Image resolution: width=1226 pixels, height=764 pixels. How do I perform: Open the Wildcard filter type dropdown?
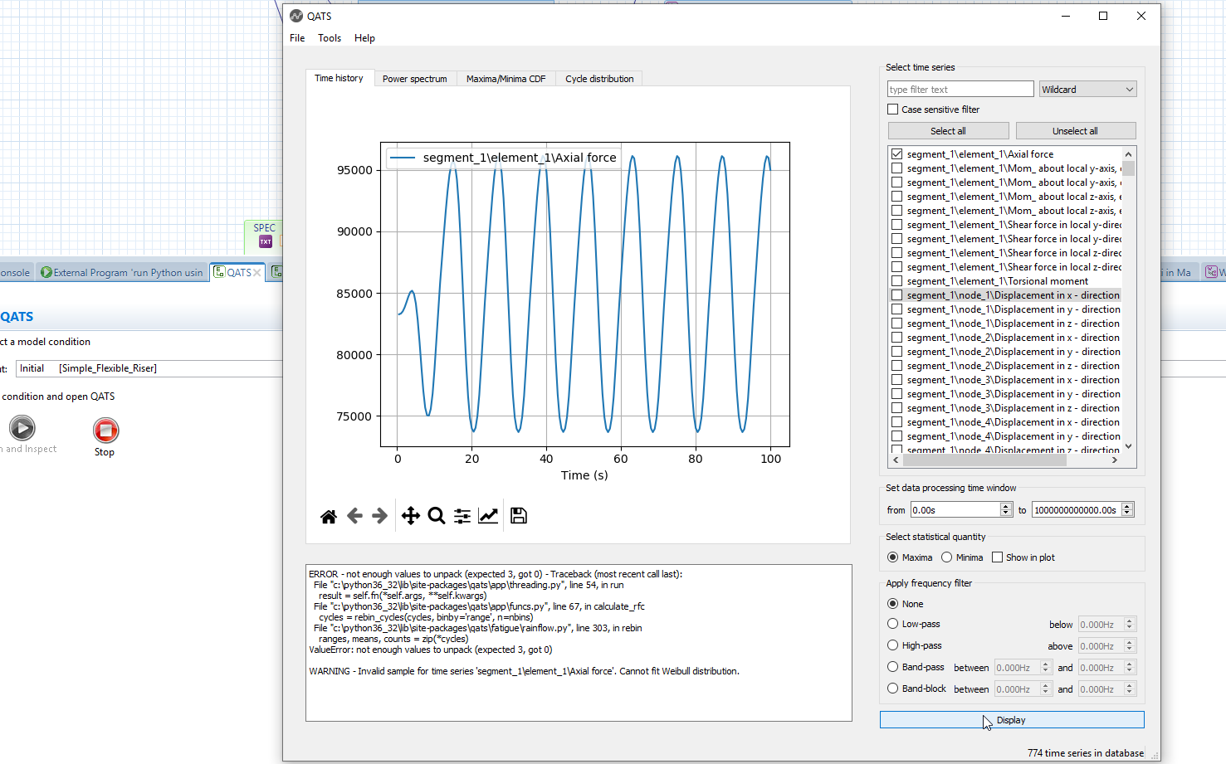(x=1087, y=90)
